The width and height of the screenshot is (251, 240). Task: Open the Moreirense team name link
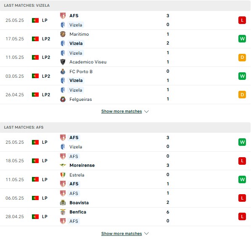click(82, 165)
